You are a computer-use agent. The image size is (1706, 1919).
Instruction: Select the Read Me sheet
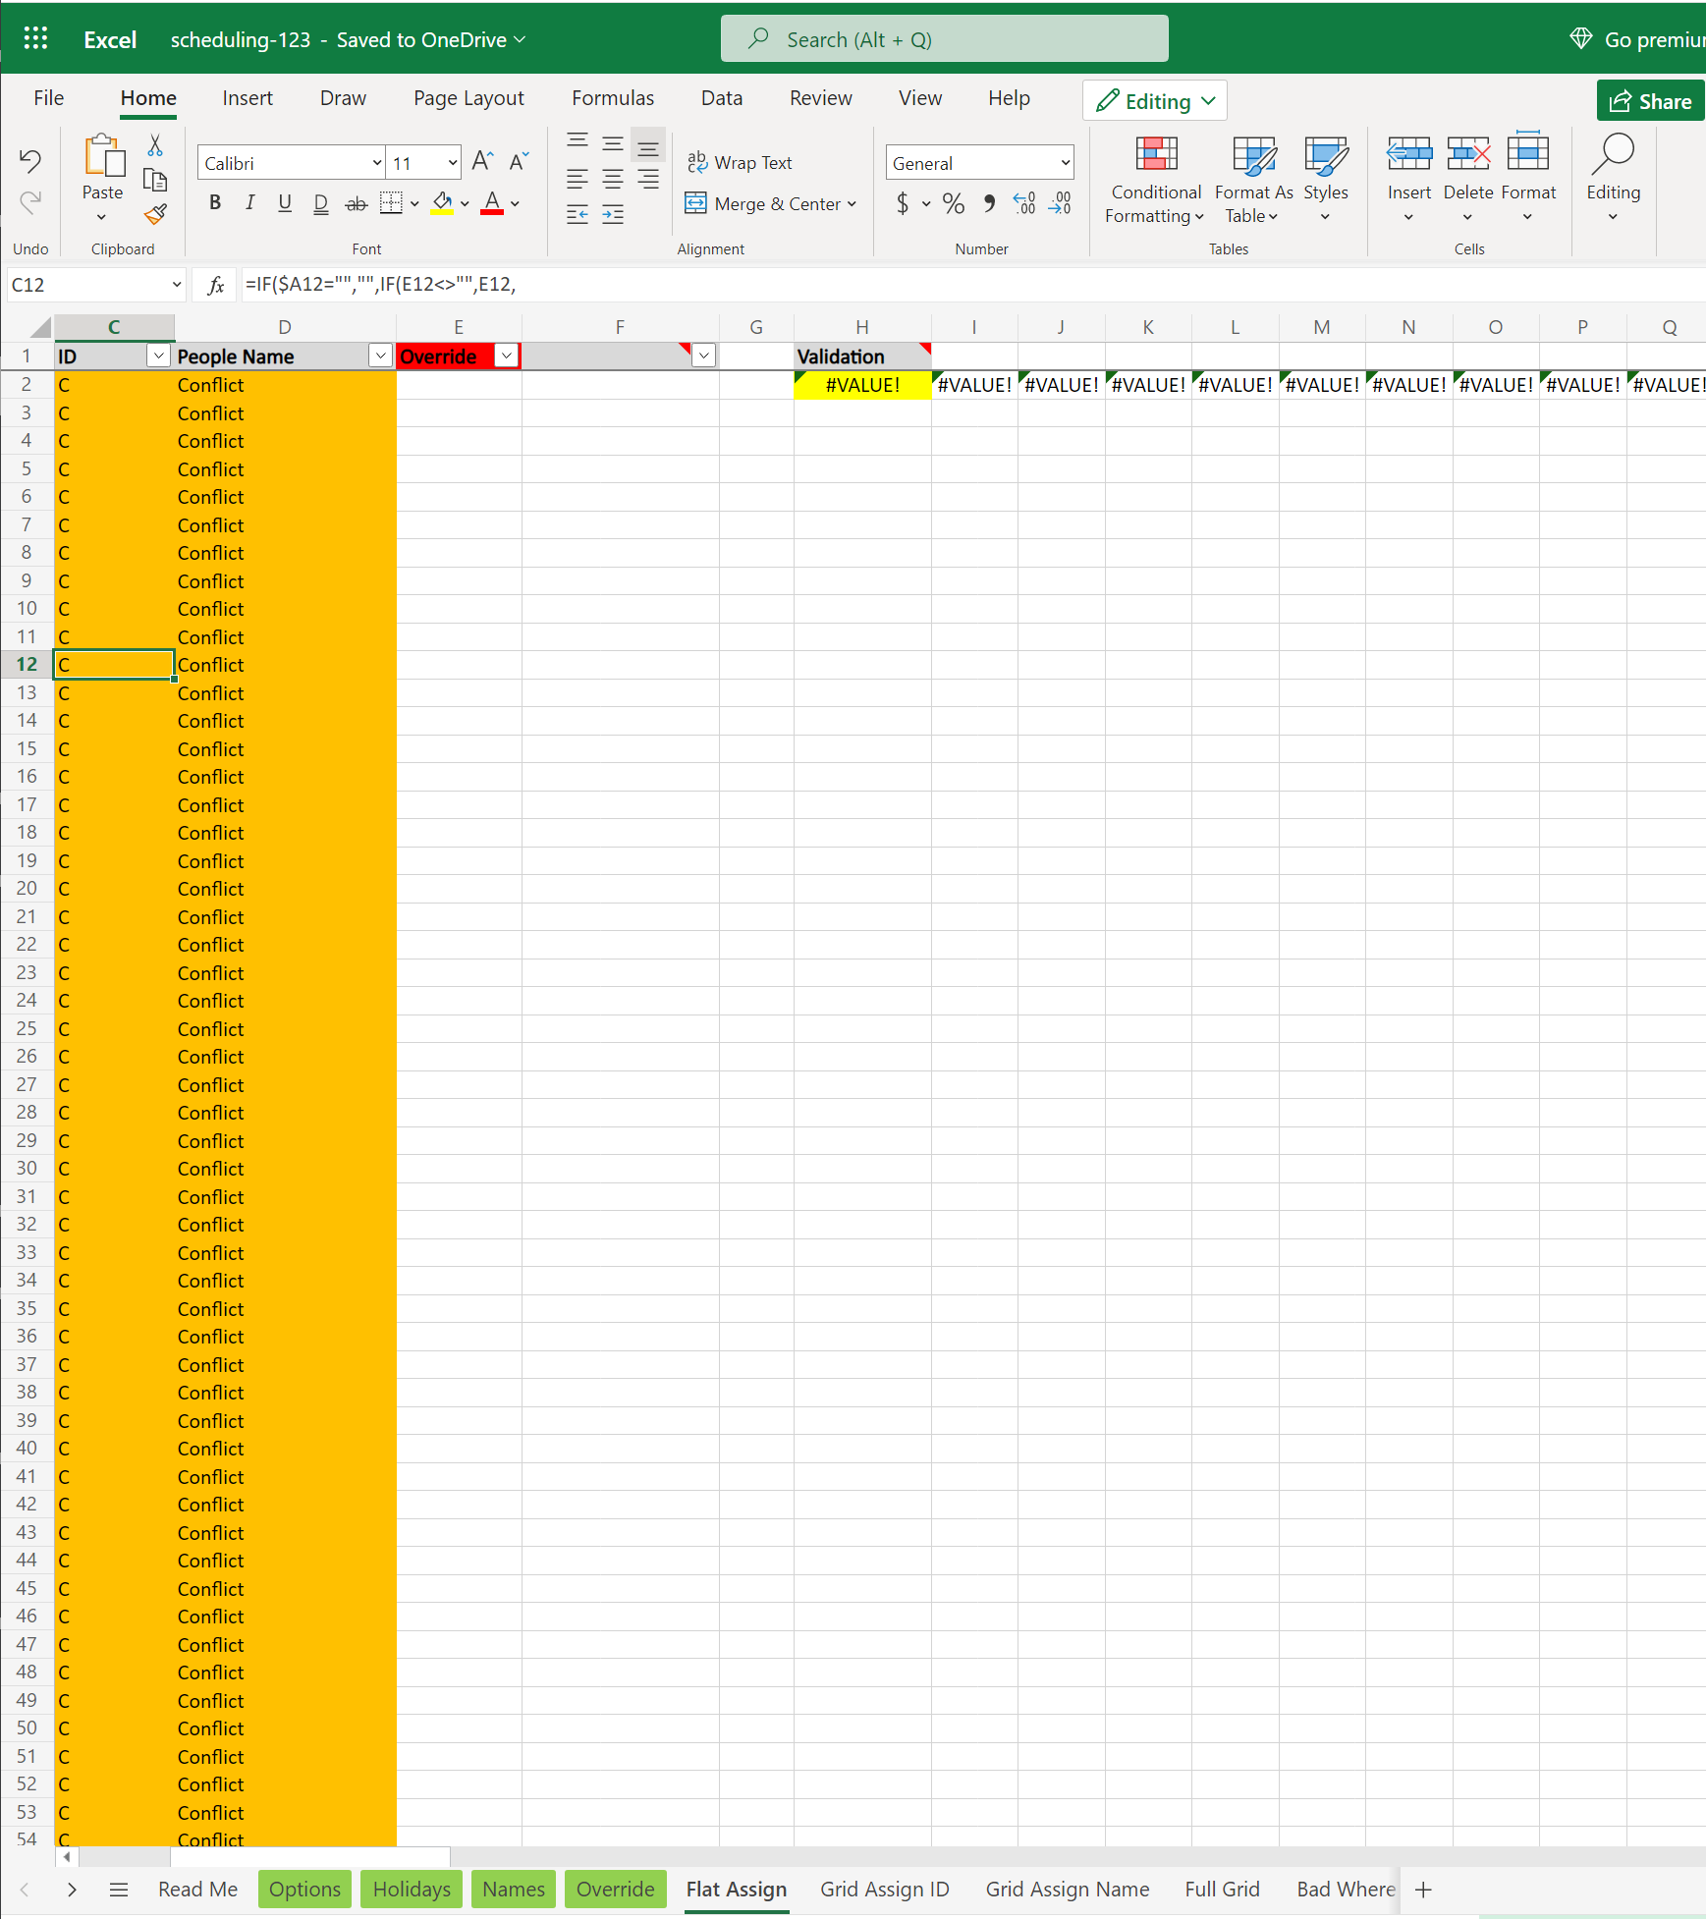pyautogui.click(x=197, y=1889)
